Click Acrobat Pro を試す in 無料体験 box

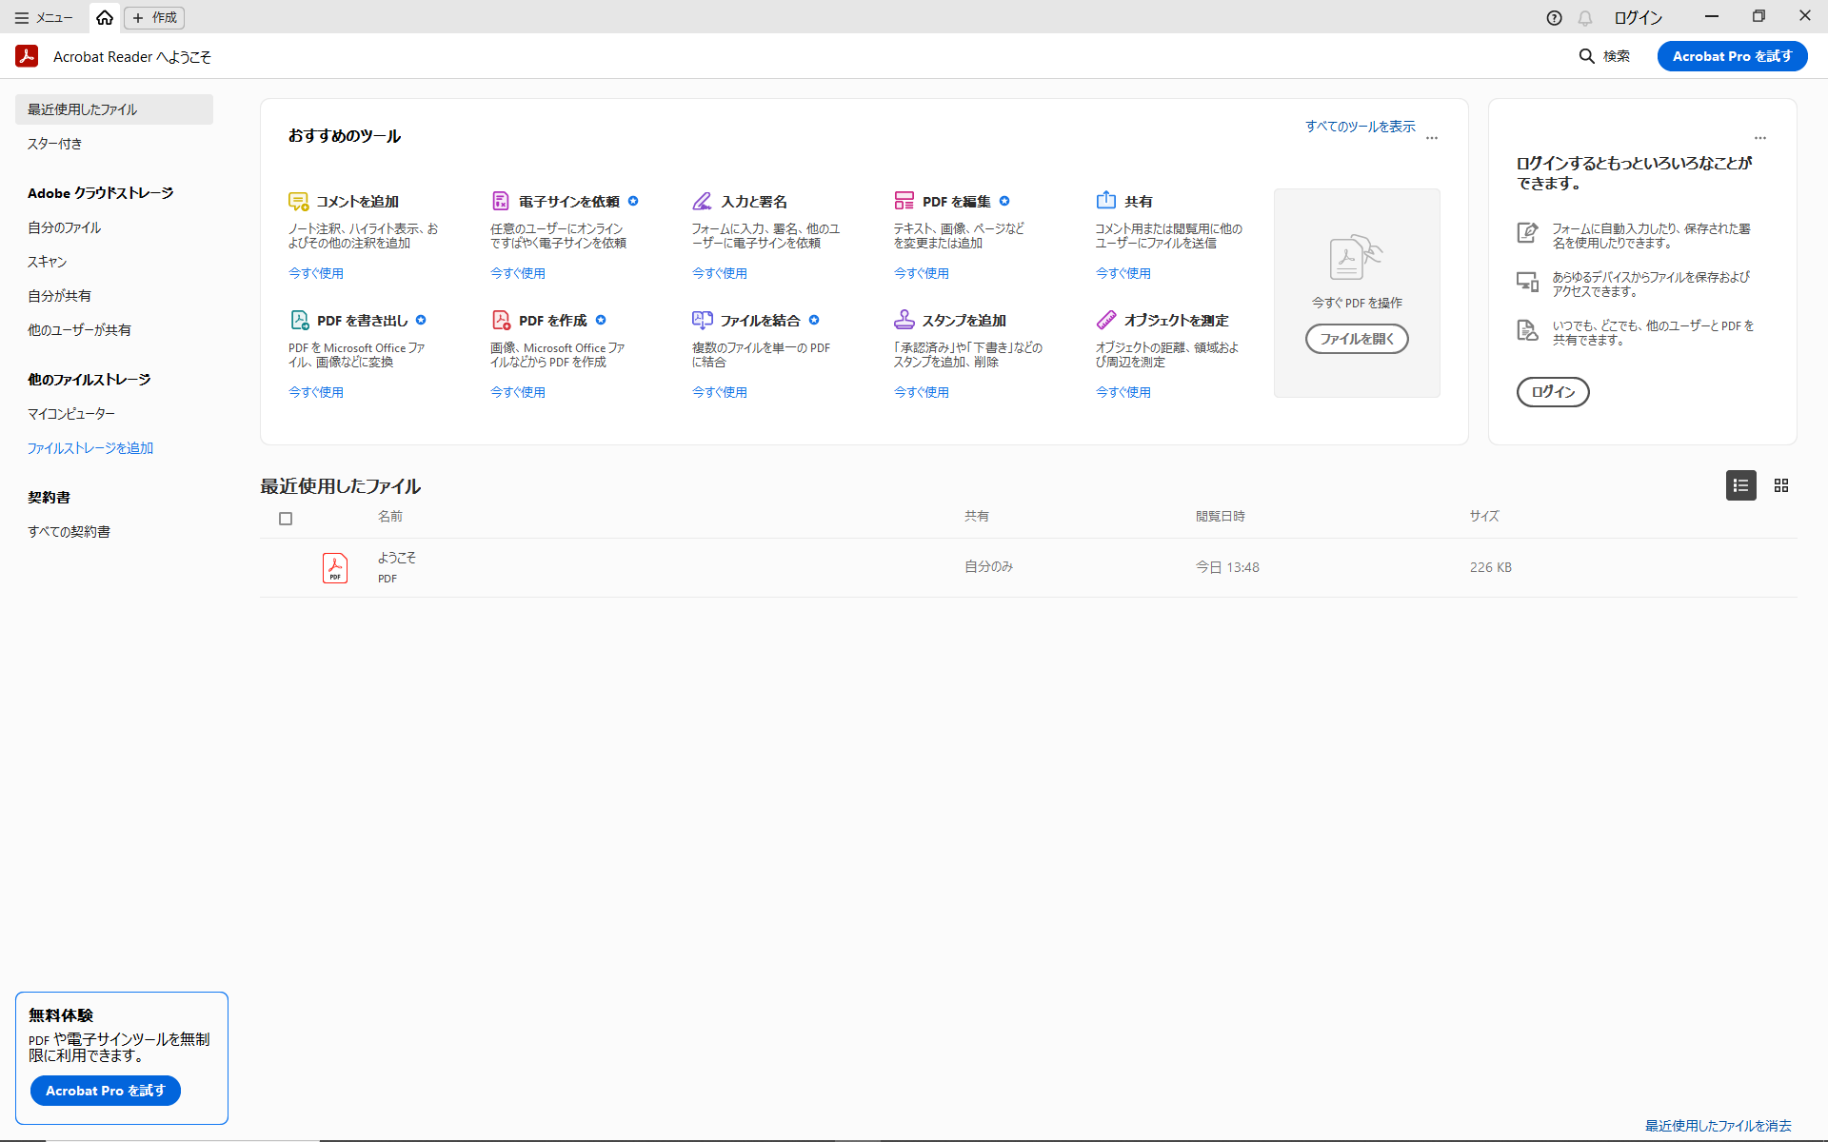106,1091
